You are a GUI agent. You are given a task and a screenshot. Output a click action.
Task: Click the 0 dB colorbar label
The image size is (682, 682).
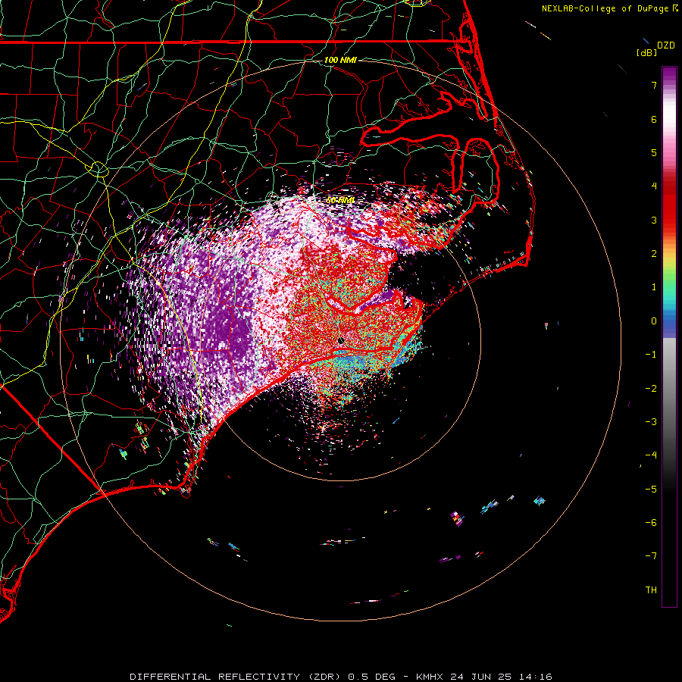point(654,321)
